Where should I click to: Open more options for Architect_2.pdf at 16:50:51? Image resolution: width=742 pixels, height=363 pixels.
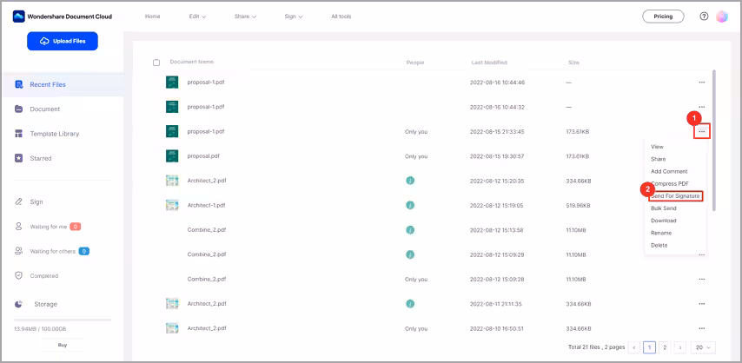tap(702, 328)
